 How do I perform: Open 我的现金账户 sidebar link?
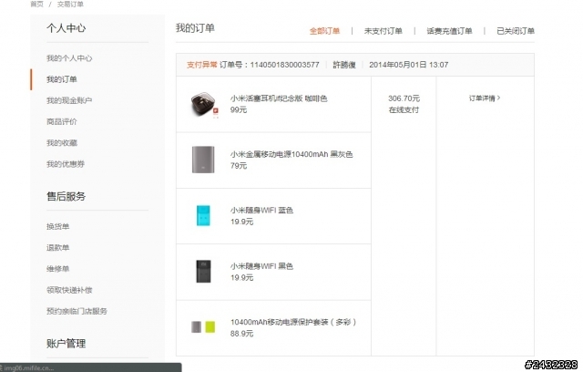pos(69,100)
